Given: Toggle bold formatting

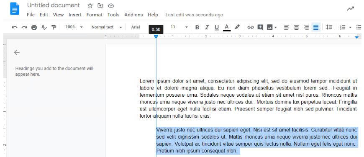Looking at the screenshot, I should (197, 27).
